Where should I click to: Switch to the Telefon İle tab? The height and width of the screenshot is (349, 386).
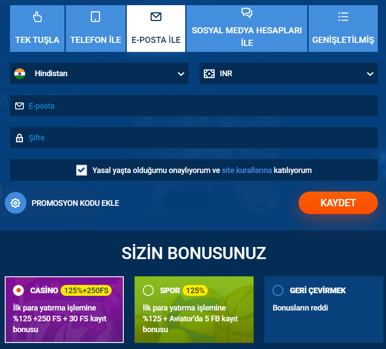[x=96, y=29]
